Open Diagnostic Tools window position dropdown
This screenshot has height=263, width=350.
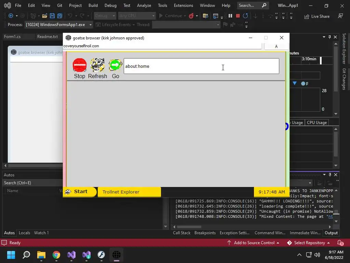(x=324, y=37)
